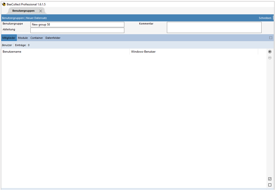The height and width of the screenshot is (191, 276).
Task: Remove selected member via minus icon
Action: click(270, 58)
